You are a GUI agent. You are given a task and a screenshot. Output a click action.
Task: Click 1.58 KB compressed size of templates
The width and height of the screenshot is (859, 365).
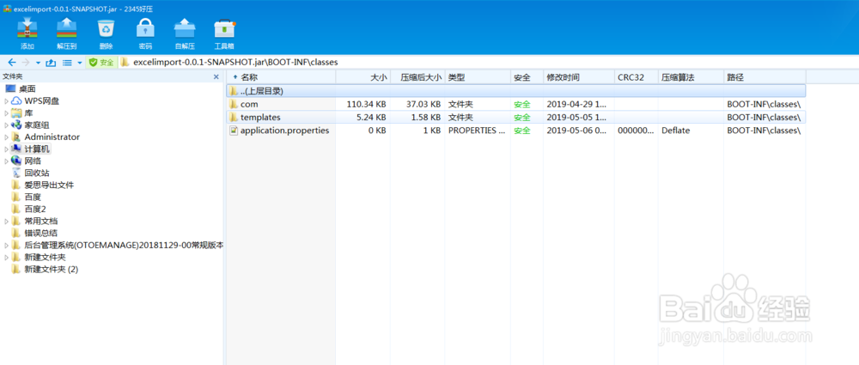tap(424, 118)
